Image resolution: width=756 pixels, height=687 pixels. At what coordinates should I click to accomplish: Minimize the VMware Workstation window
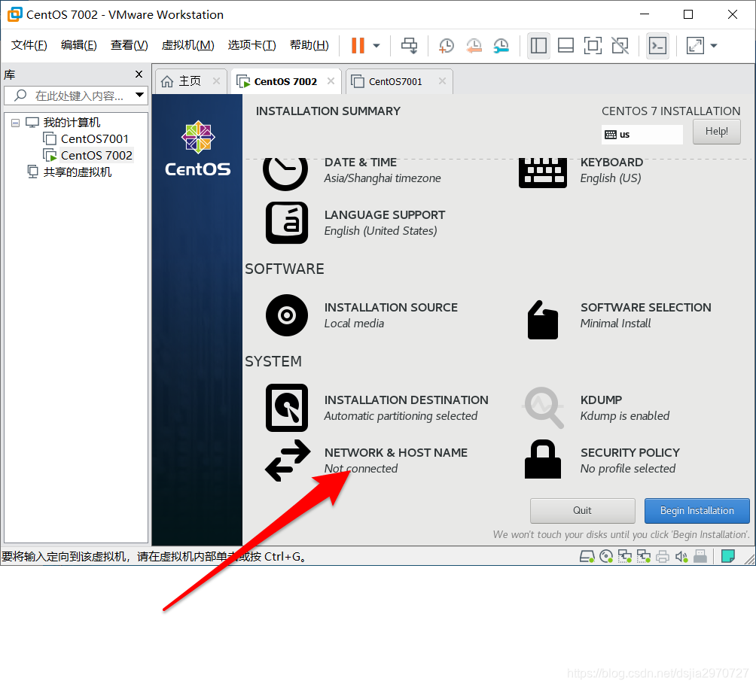(x=644, y=14)
